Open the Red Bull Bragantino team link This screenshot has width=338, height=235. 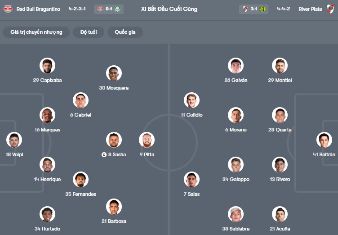pos(38,9)
